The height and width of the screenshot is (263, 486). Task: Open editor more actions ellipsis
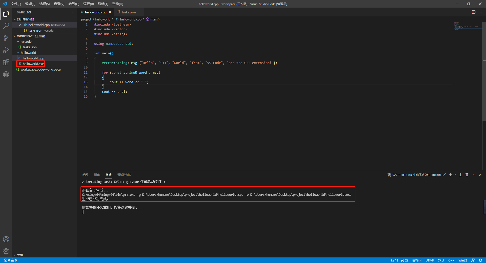click(480, 12)
